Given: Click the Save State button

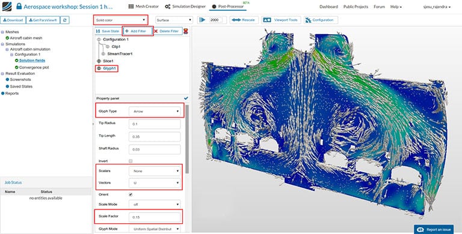Looking at the screenshot, I should click(x=108, y=31).
